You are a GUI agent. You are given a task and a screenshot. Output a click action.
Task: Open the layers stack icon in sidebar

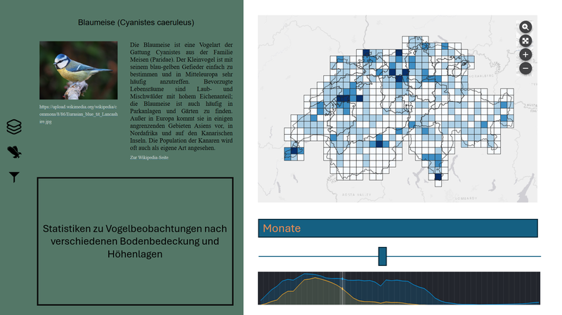14,126
